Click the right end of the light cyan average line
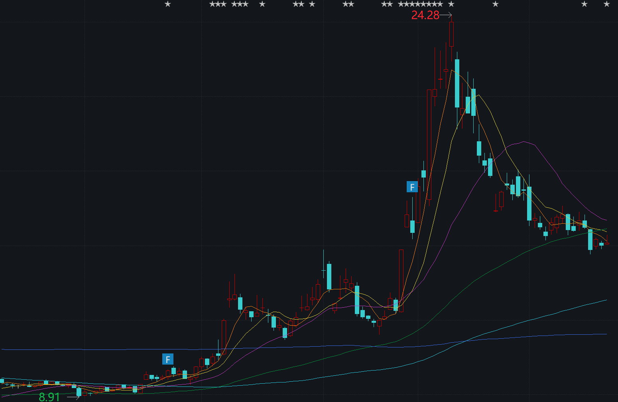Image resolution: width=618 pixels, height=402 pixels. coord(605,300)
